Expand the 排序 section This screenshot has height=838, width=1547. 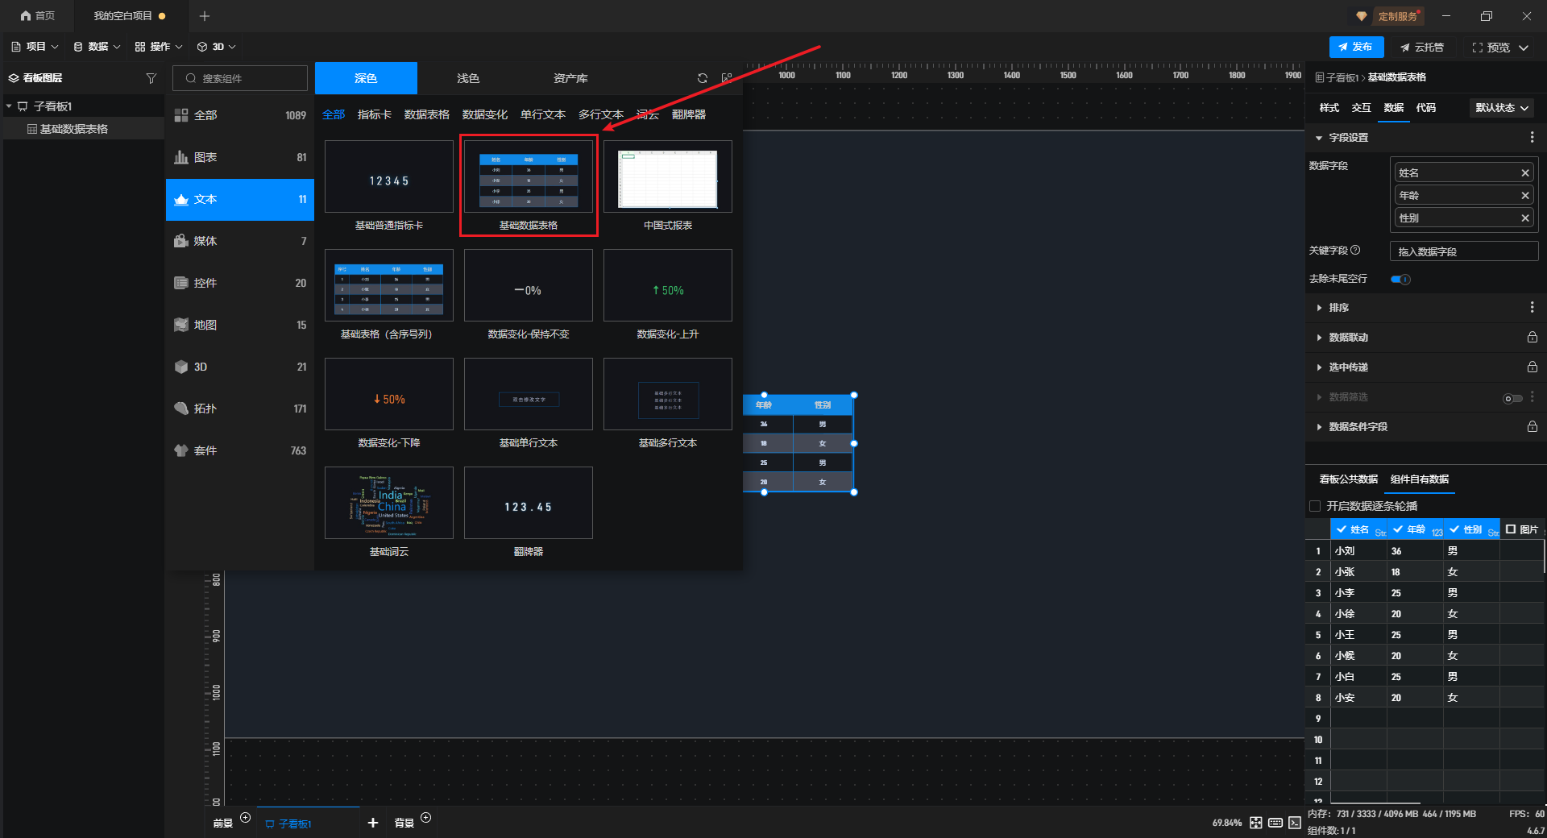[x=1338, y=308]
